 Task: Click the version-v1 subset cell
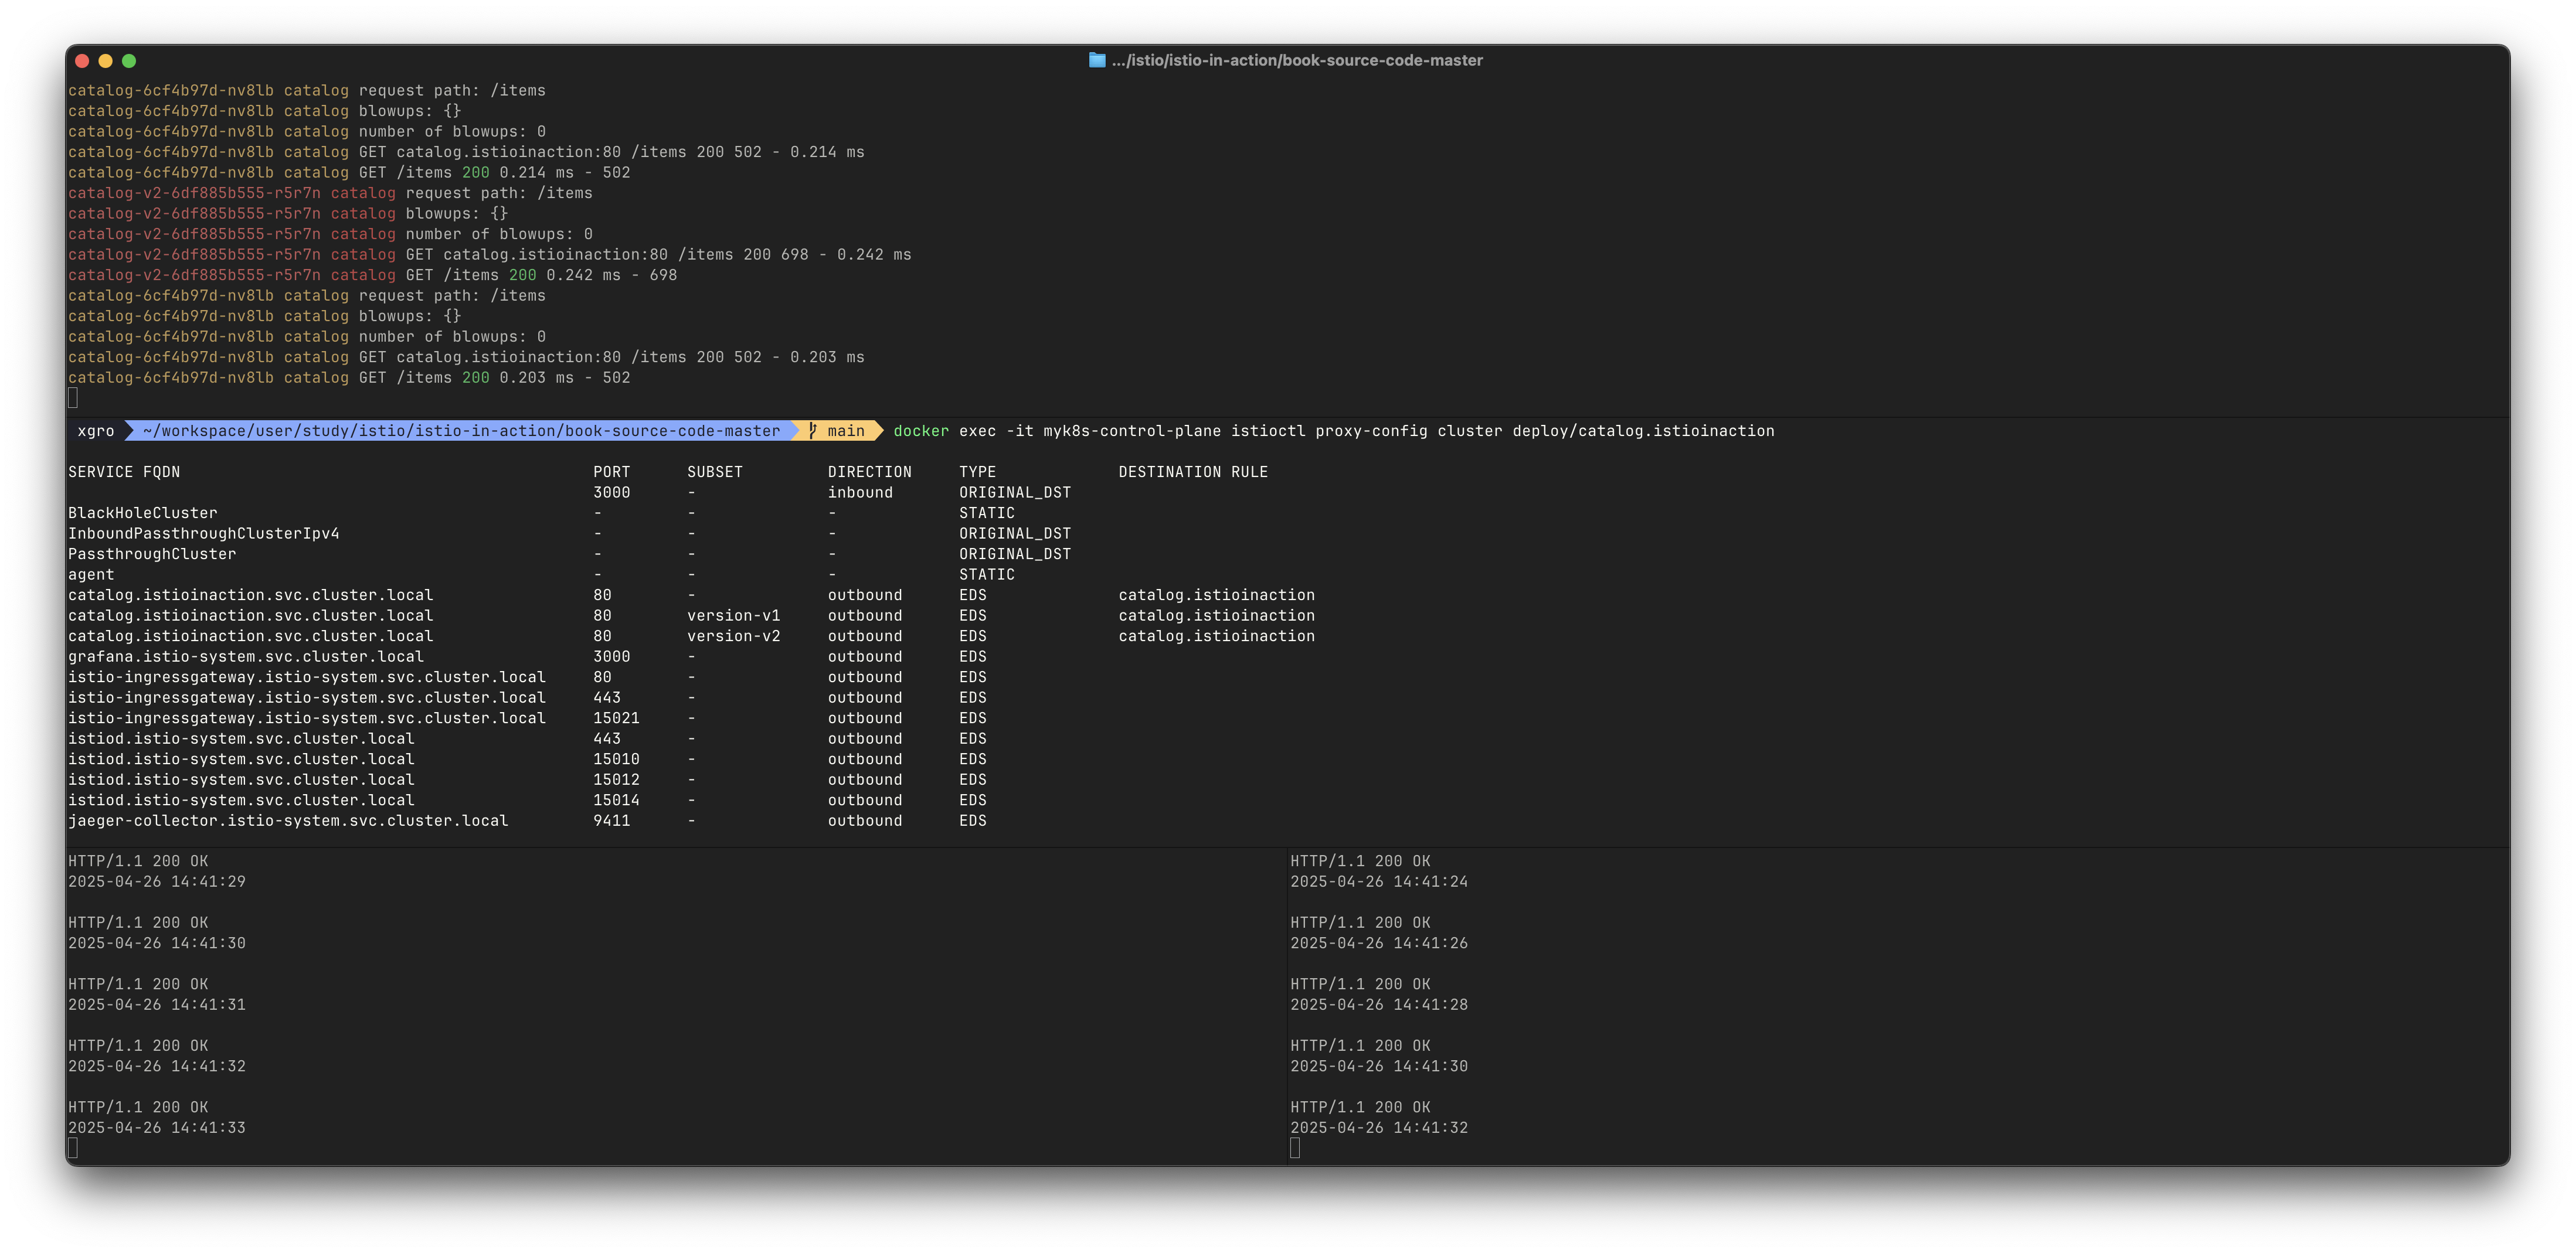tap(734, 615)
